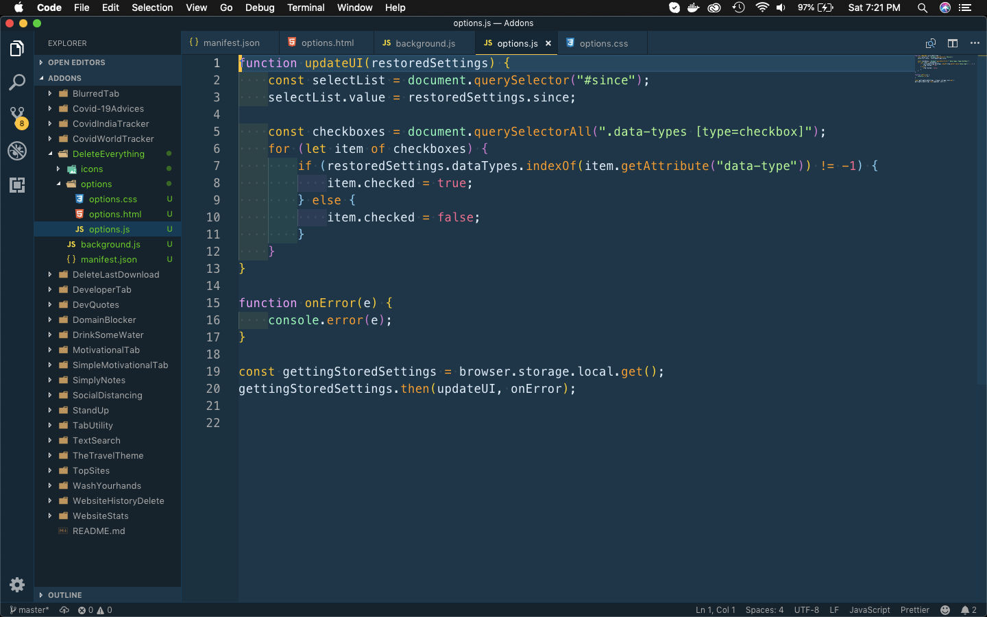The image size is (987, 617).
Task: Expand the TabUtility folder
Action: point(108,425)
